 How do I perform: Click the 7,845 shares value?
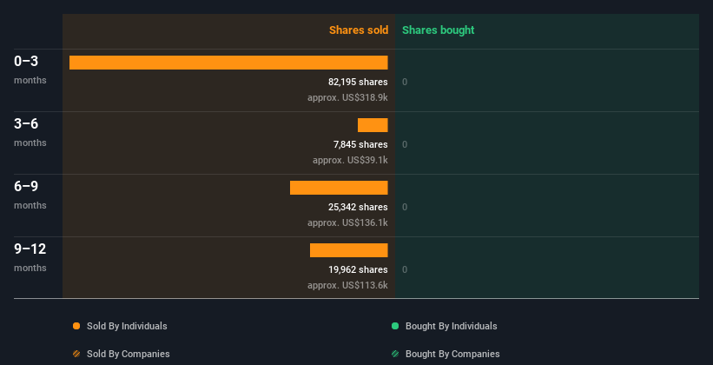(x=360, y=144)
